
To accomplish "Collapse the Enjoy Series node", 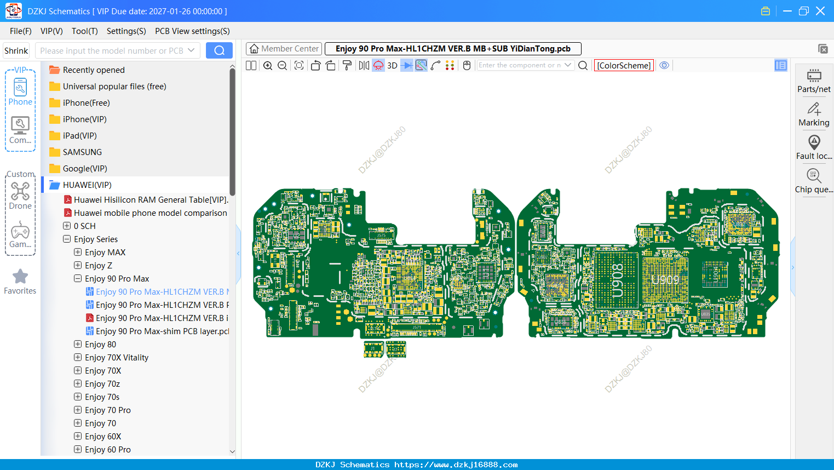I will 67,239.
